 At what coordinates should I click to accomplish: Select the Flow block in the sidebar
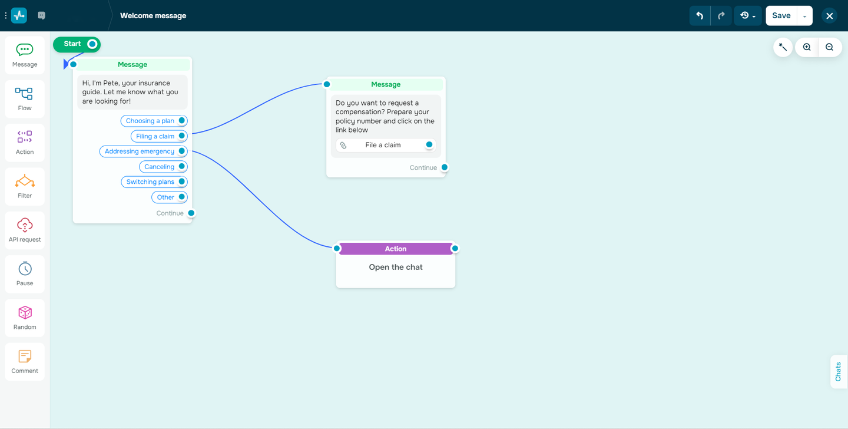click(25, 99)
